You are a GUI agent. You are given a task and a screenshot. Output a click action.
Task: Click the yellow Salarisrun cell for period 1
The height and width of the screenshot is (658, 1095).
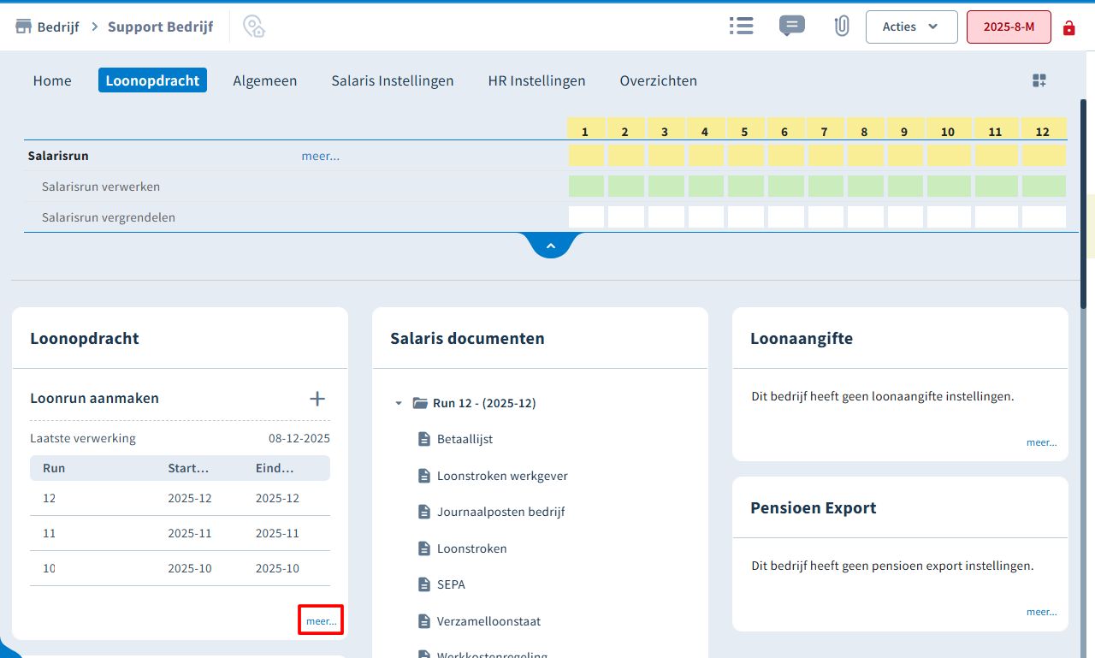[x=586, y=156]
